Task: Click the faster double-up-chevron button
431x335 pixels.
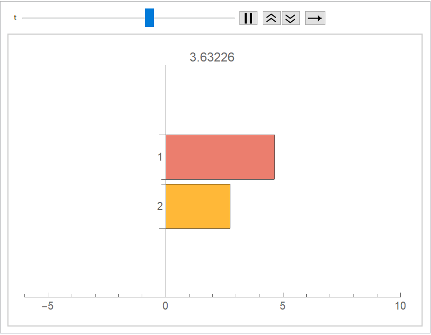Action: [x=271, y=18]
